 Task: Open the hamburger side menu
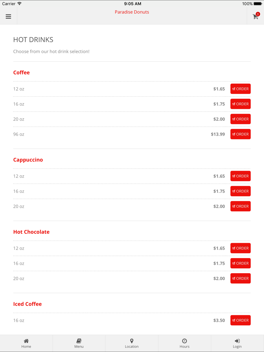pyautogui.click(x=8, y=16)
